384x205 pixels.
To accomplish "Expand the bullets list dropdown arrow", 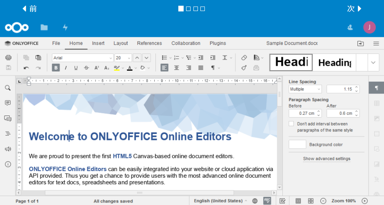I will click(171, 58).
